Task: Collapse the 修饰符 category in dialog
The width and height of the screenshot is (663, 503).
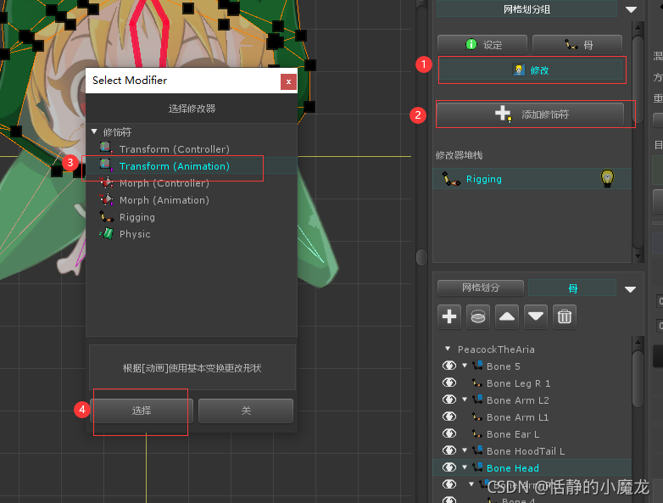Action: (94, 131)
